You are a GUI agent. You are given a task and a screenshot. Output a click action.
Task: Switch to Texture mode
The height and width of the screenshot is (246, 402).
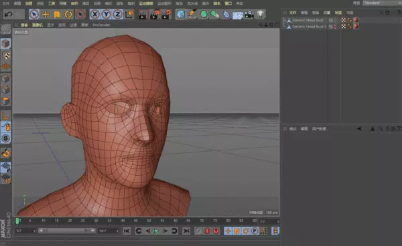[x=5, y=55]
